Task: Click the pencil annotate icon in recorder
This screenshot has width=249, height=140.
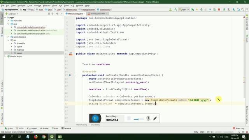Action: pyautogui.click(x=155, y=118)
